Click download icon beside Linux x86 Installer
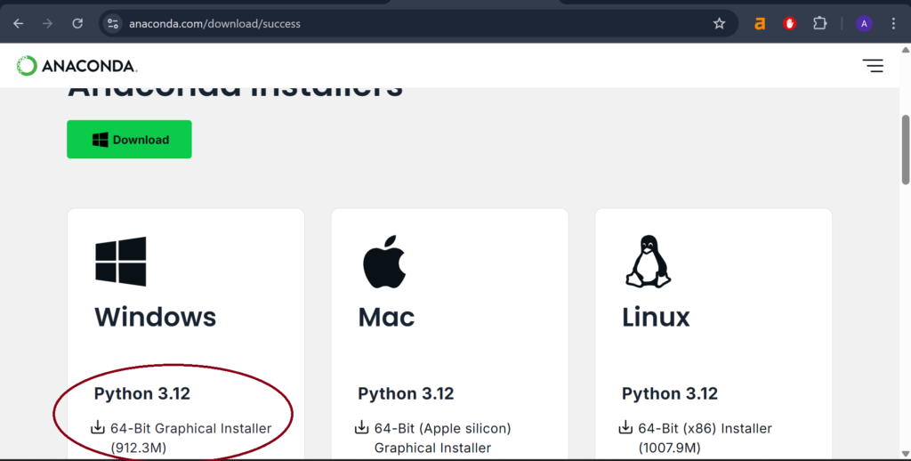The height and width of the screenshot is (461, 911). tap(625, 428)
